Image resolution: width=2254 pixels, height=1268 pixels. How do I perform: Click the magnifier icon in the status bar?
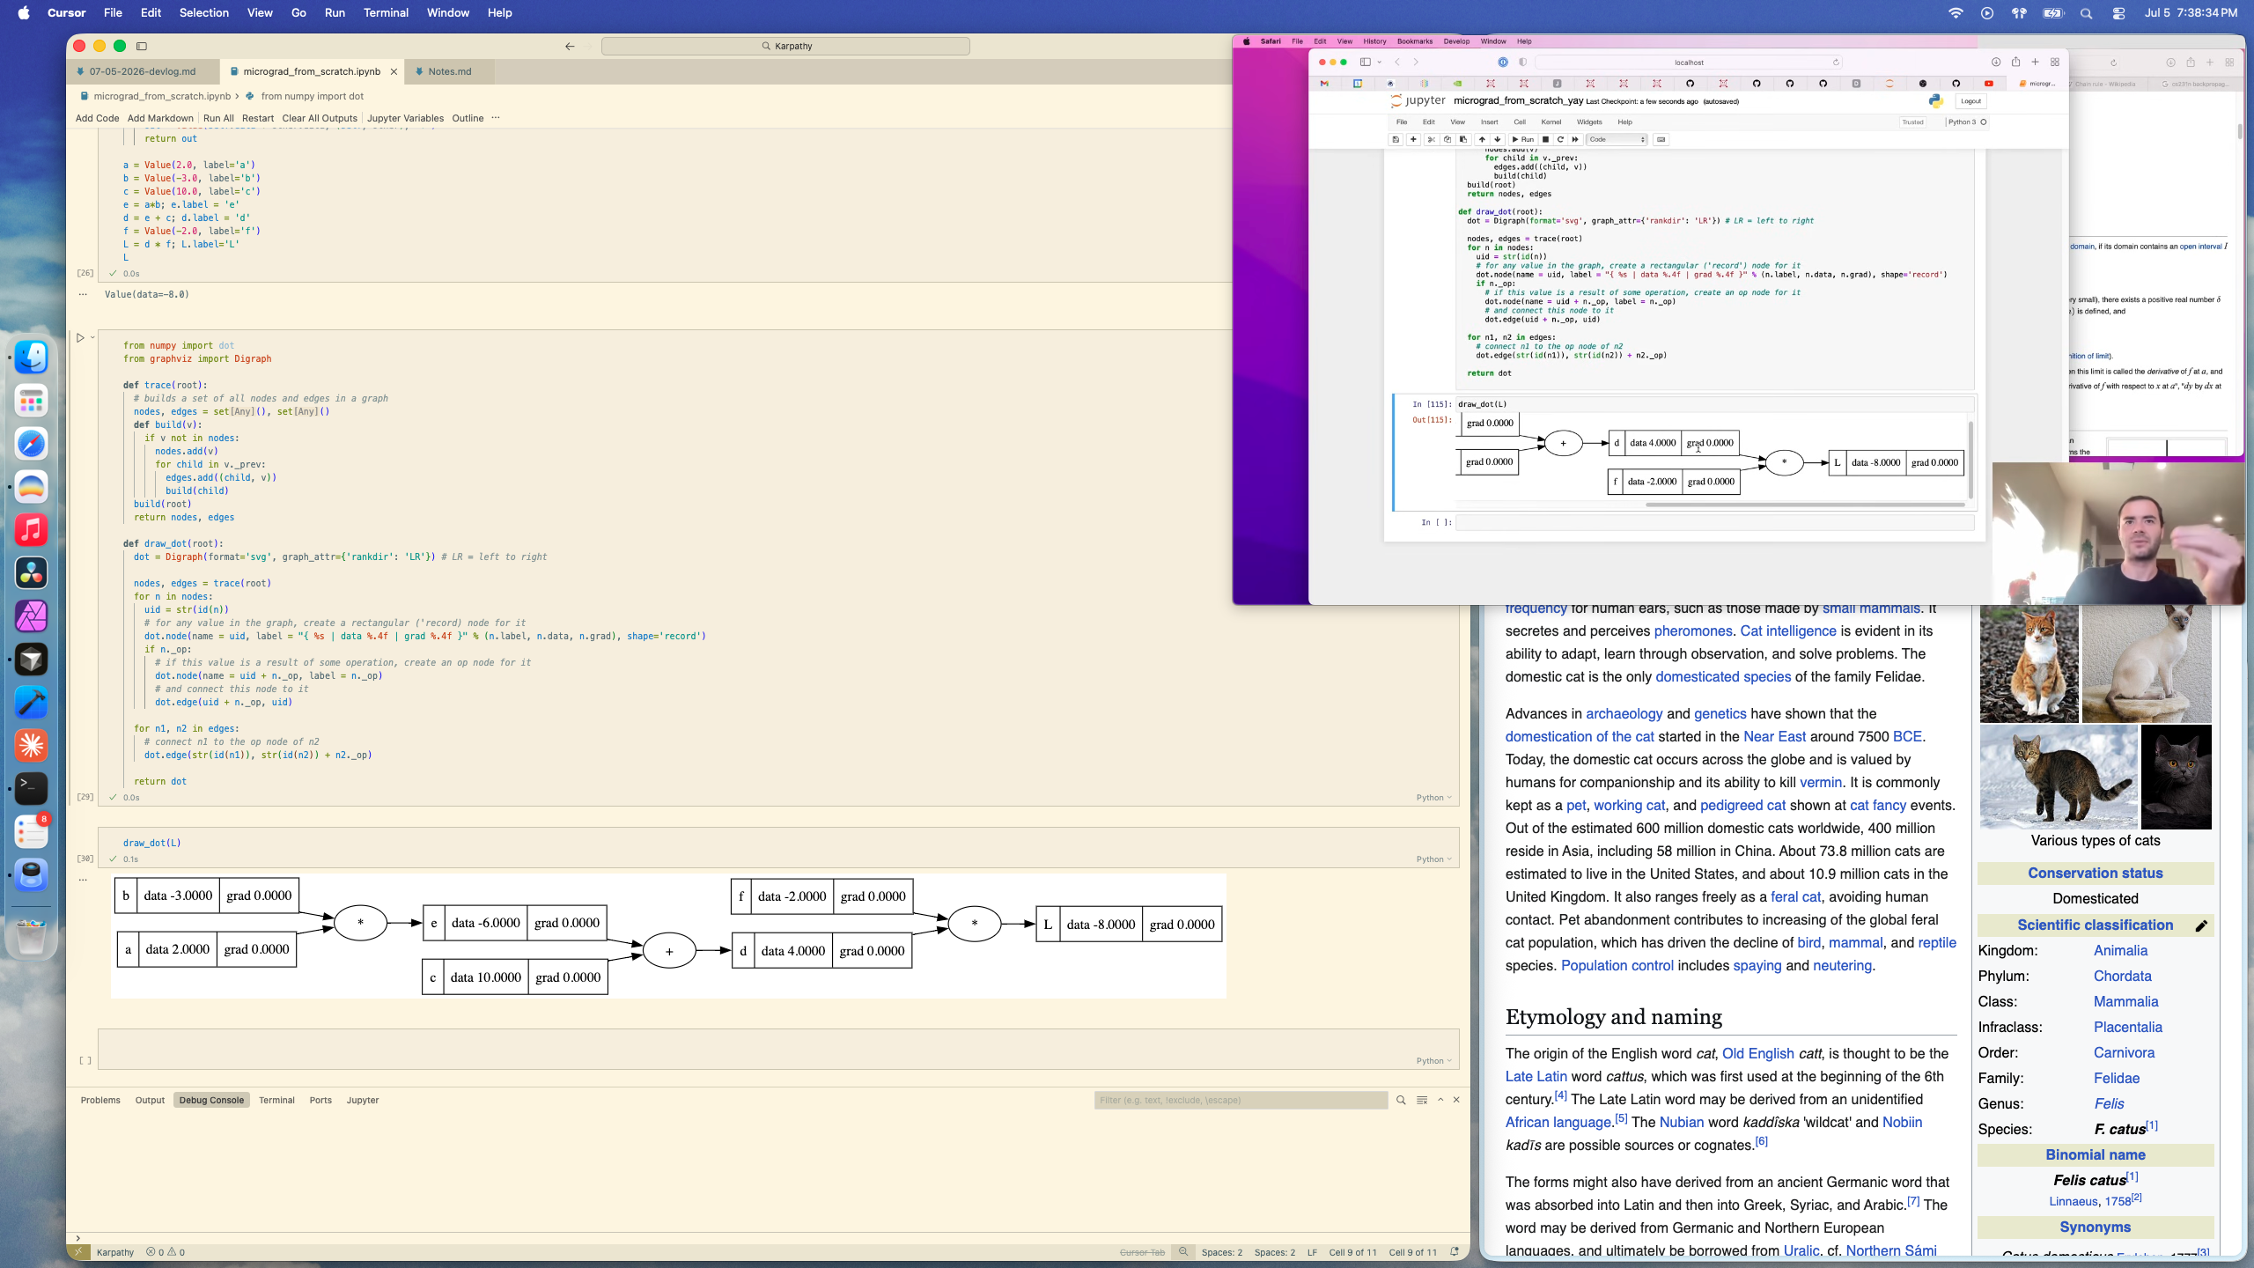pos(1183,1252)
